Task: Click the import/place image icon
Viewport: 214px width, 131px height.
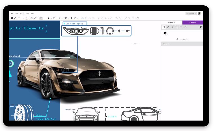Action: 75,18
